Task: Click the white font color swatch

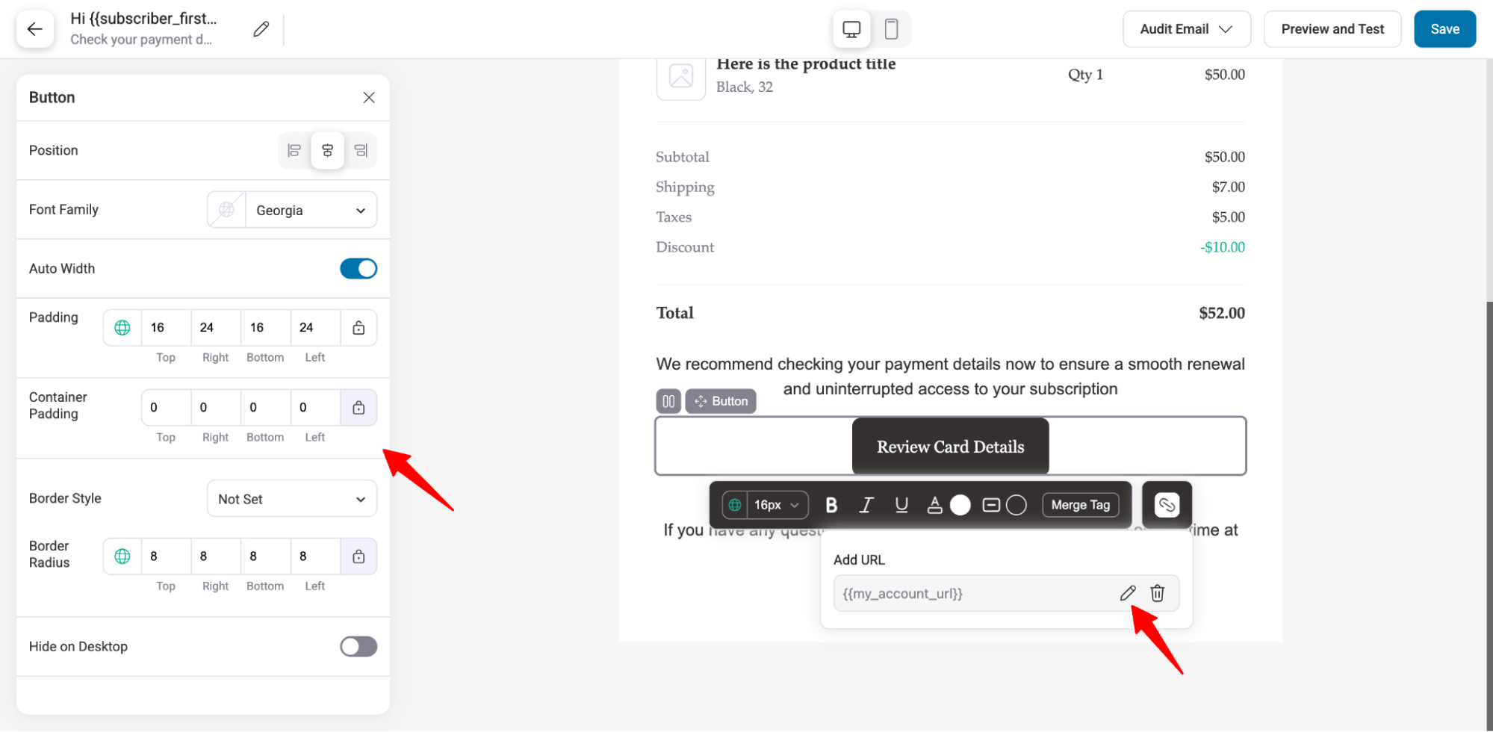Action: pos(961,505)
